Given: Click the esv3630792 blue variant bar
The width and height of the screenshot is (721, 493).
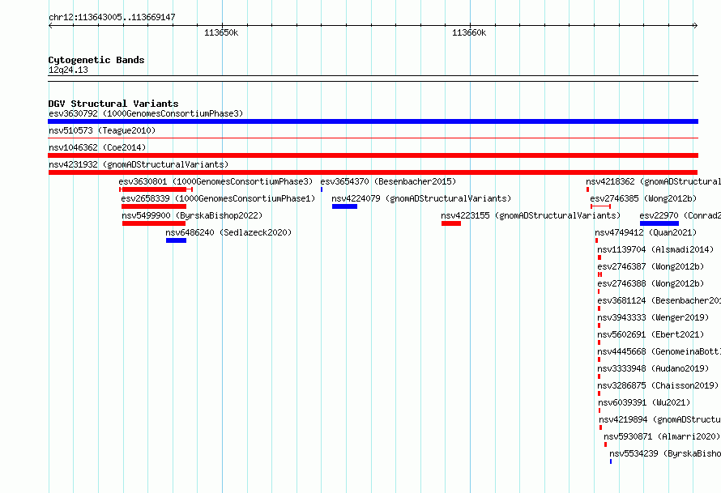Looking at the screenshot, I should [x=373, y=121].
